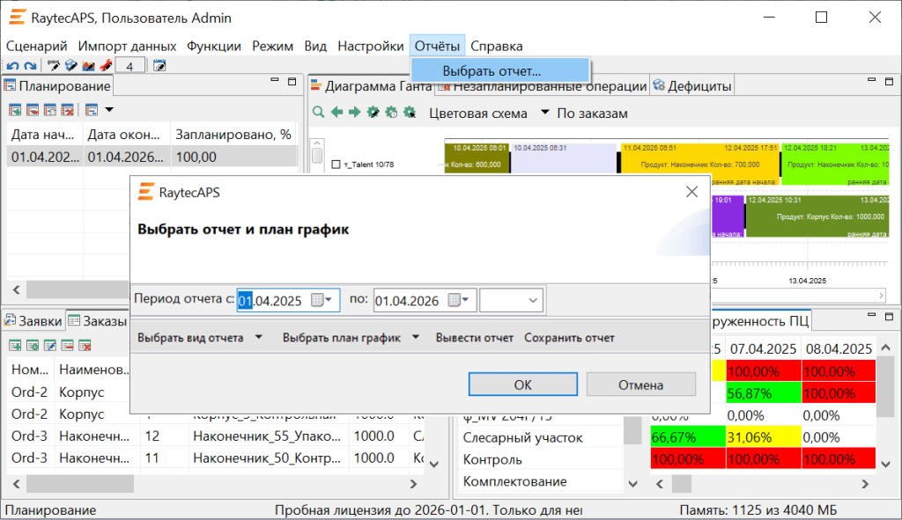The image size is (902, 520).
Task: Click the blue pencil edit icon in Заказы toolbar
Action: pyautogui.click(x=50, y=345)
